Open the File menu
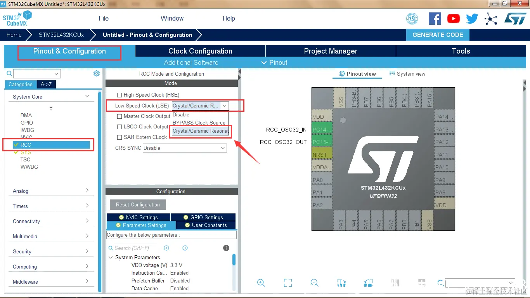This screenshot has height=298, width=530. 104,18
